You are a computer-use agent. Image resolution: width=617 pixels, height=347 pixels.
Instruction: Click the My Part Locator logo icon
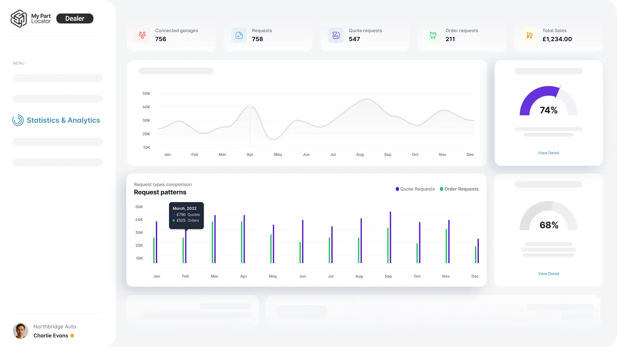point(19,19)
